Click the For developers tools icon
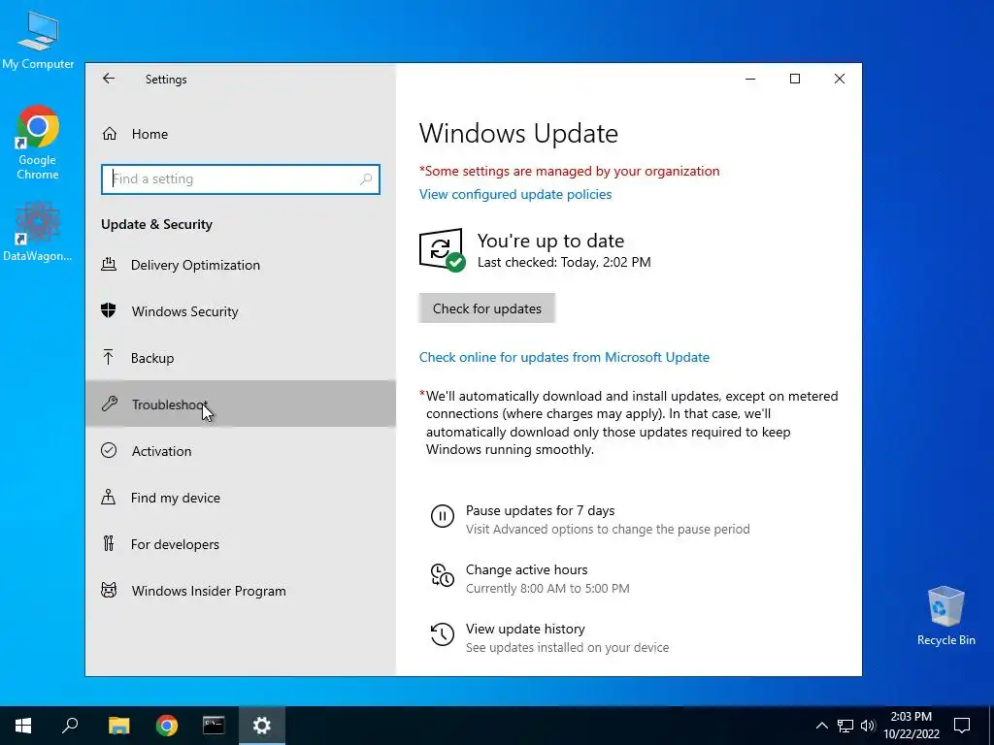Screen dimensions: 994x745 tap(109, 543)
